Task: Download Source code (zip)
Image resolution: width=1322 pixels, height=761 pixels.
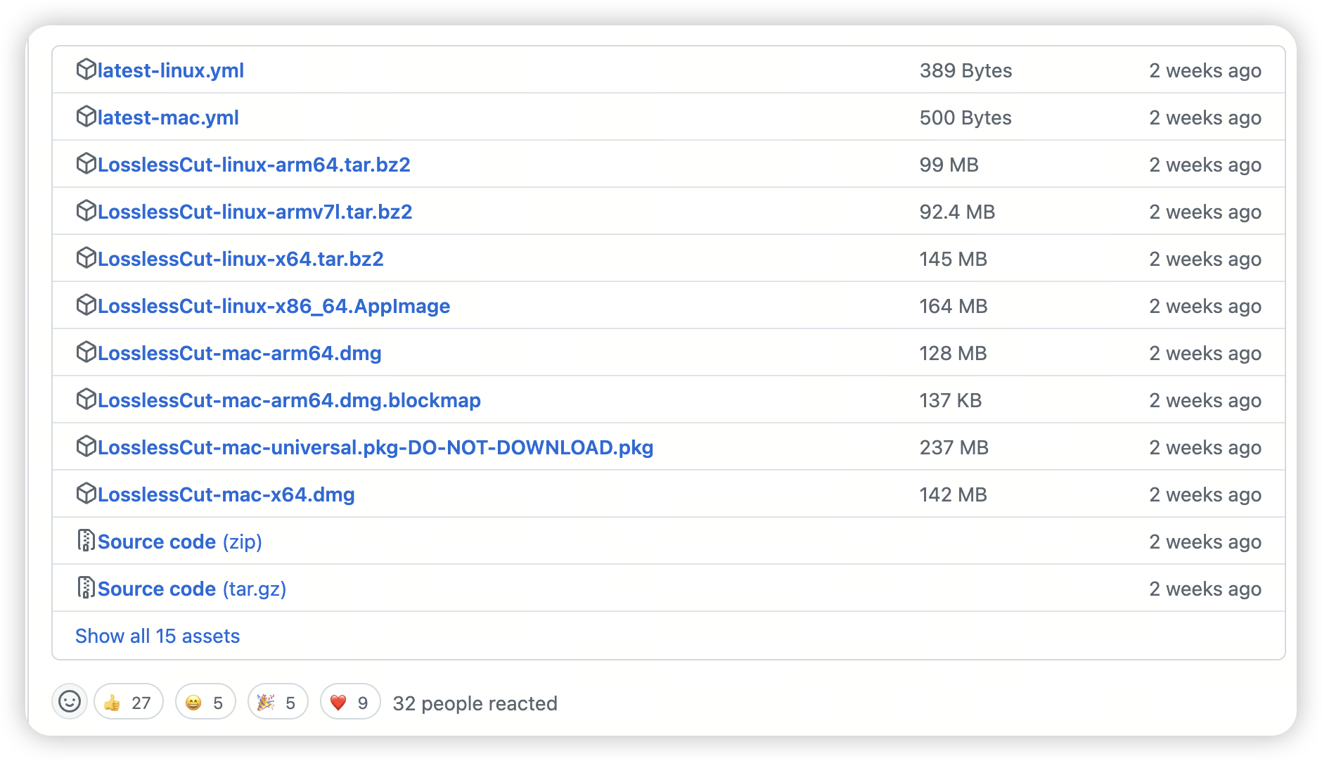Action: (x=180, y=542)
